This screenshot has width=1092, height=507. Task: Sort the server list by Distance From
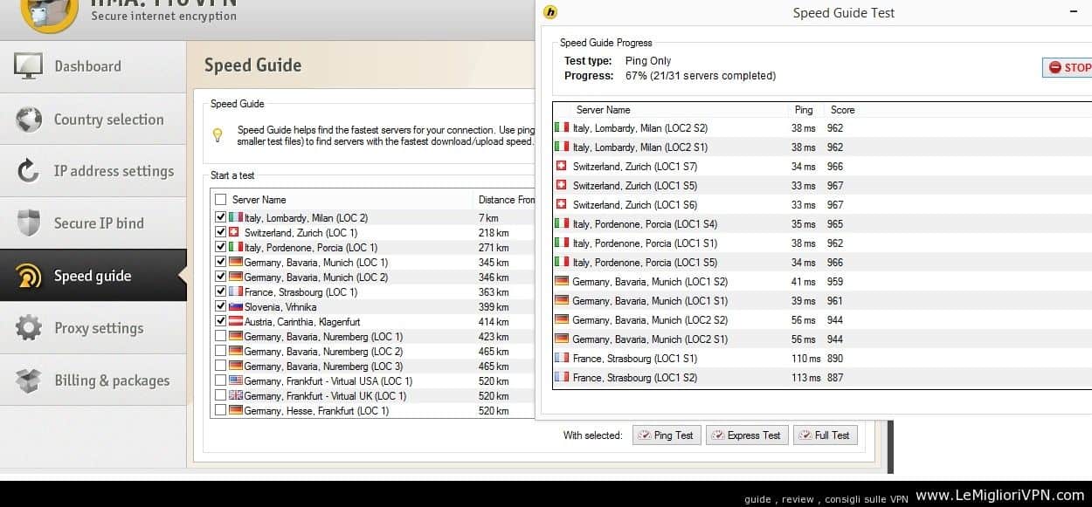point(507,200)
